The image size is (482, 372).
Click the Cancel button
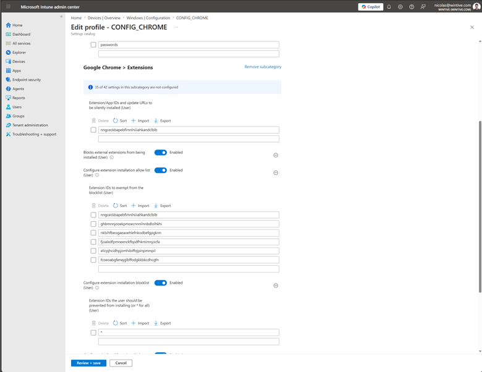pos(120,363)
